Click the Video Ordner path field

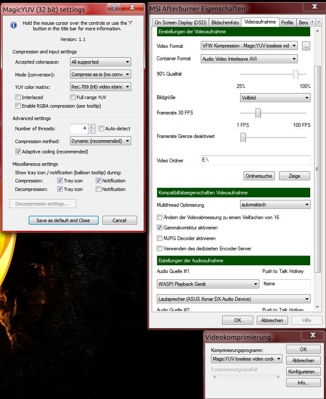coord(256,160)
